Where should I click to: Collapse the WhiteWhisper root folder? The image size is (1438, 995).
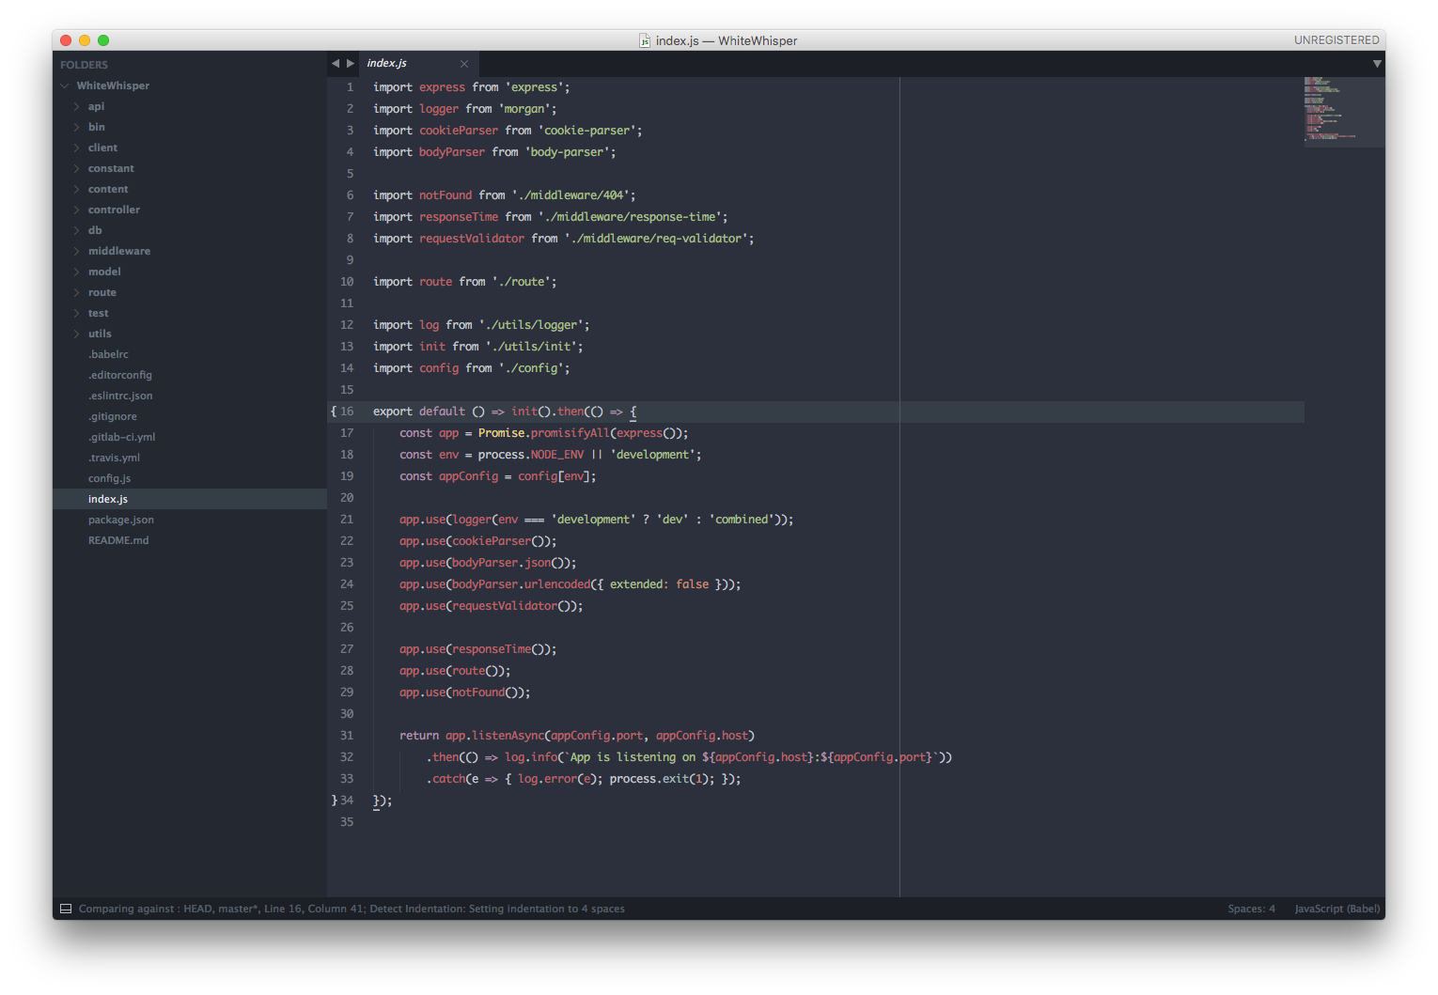65,86
